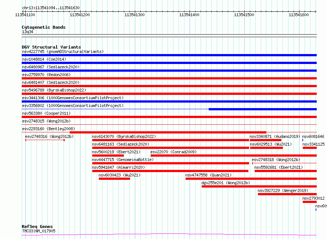Click nsv3340871 (Audano2019) label
This screenshot has height=239, width=327.
point(275,136)
